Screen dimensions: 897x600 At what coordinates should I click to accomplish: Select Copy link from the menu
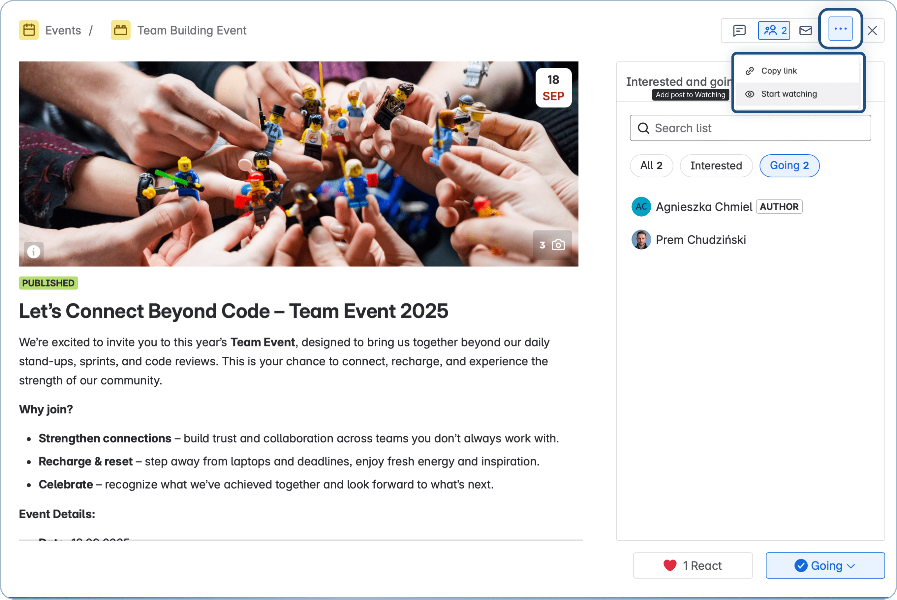[779, 71]
